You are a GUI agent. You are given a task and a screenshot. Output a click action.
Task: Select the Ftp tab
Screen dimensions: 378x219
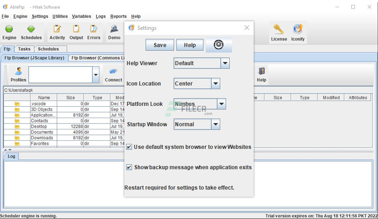[x=7, y=49]
